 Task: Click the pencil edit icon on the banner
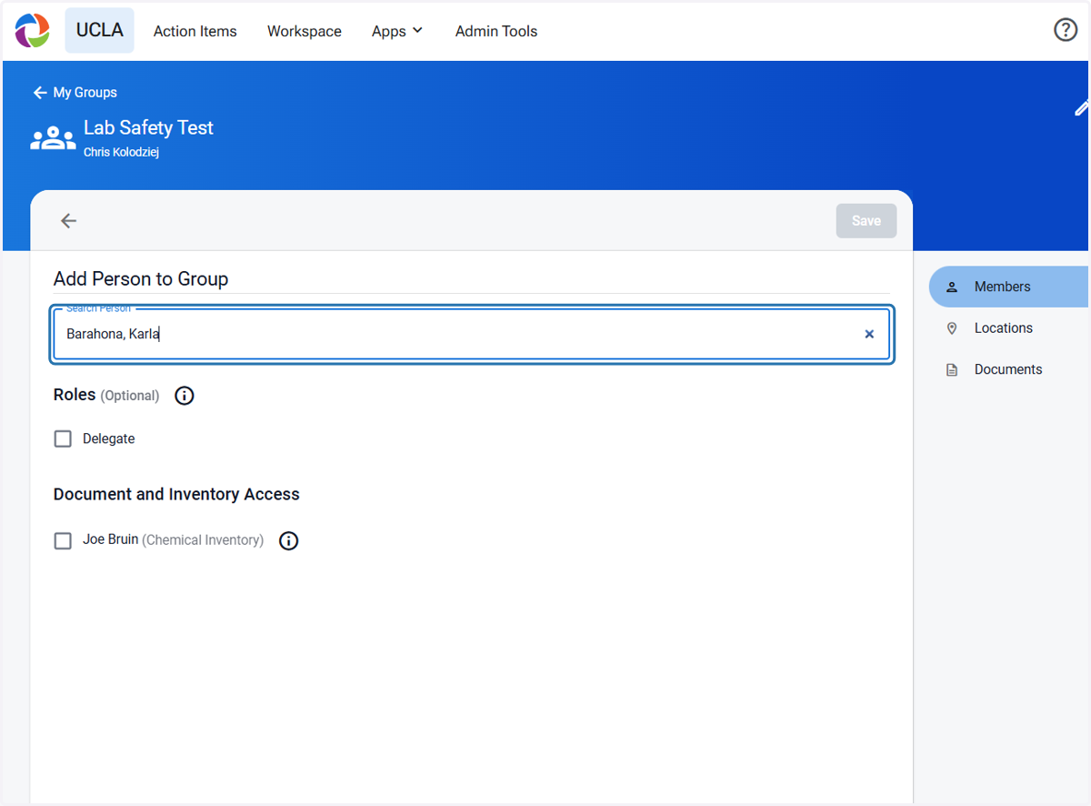click(1082, 107)
